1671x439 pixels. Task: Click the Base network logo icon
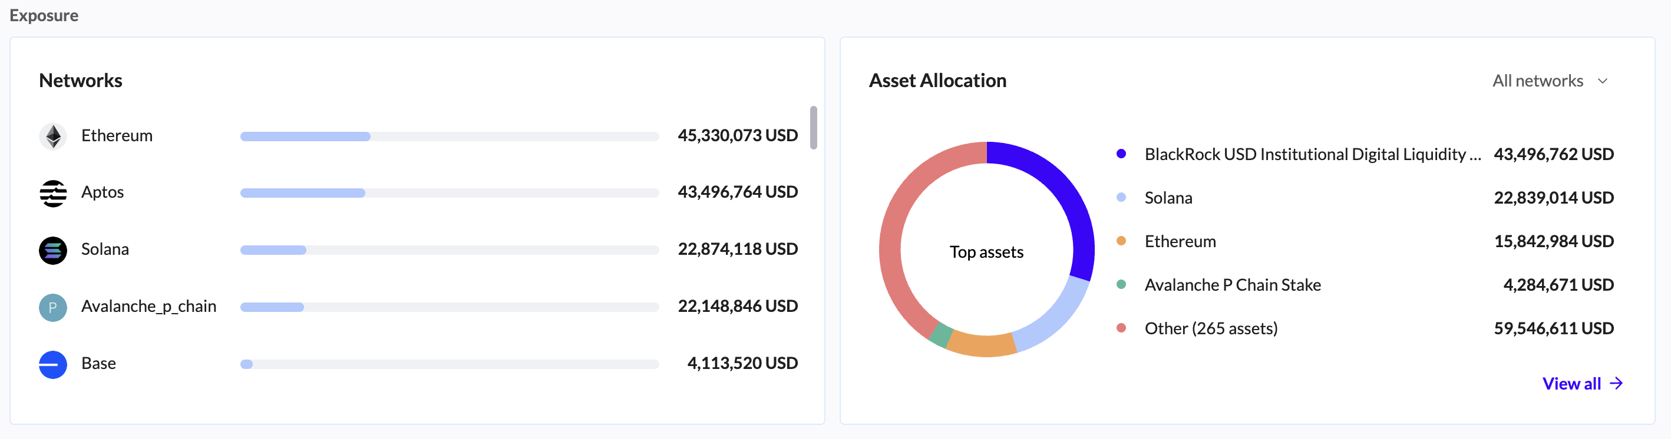[53, 364]
